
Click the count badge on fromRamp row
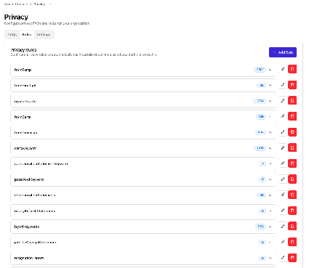[x=260, y=70]
